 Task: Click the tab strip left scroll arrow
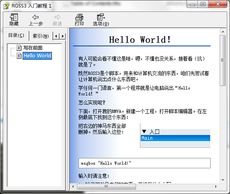(56, 36)
